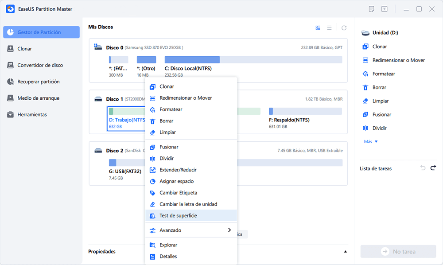Image resolution: width=443 pixels, height=265 pixels.
Task: Refresh the disk list
Action: 344,27
